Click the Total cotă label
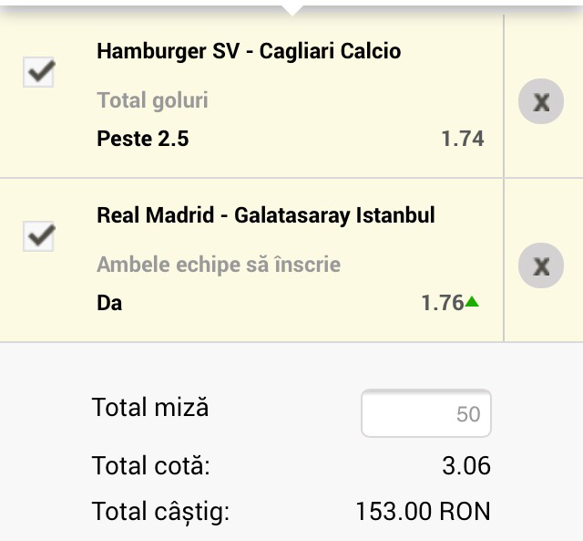 pos(150,466)
